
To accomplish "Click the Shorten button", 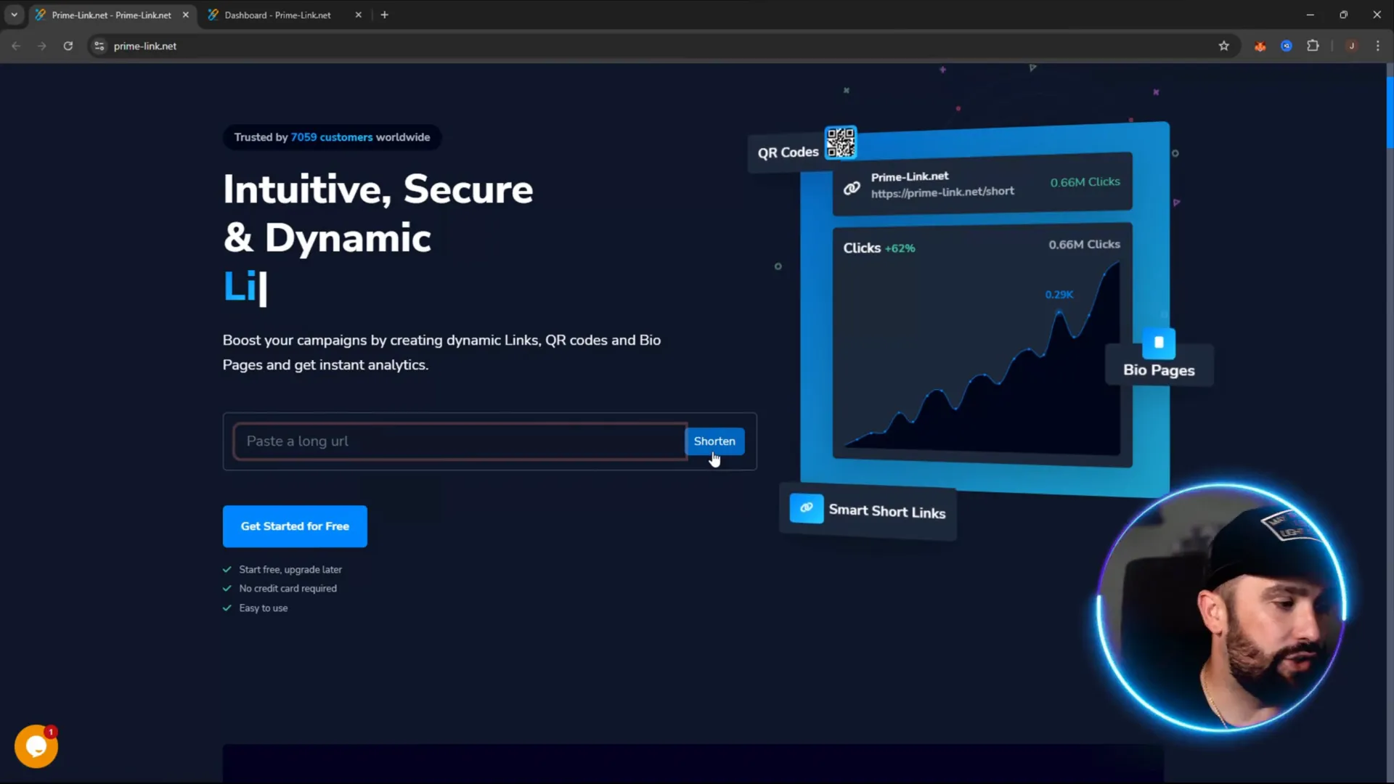I will [714, 441].
